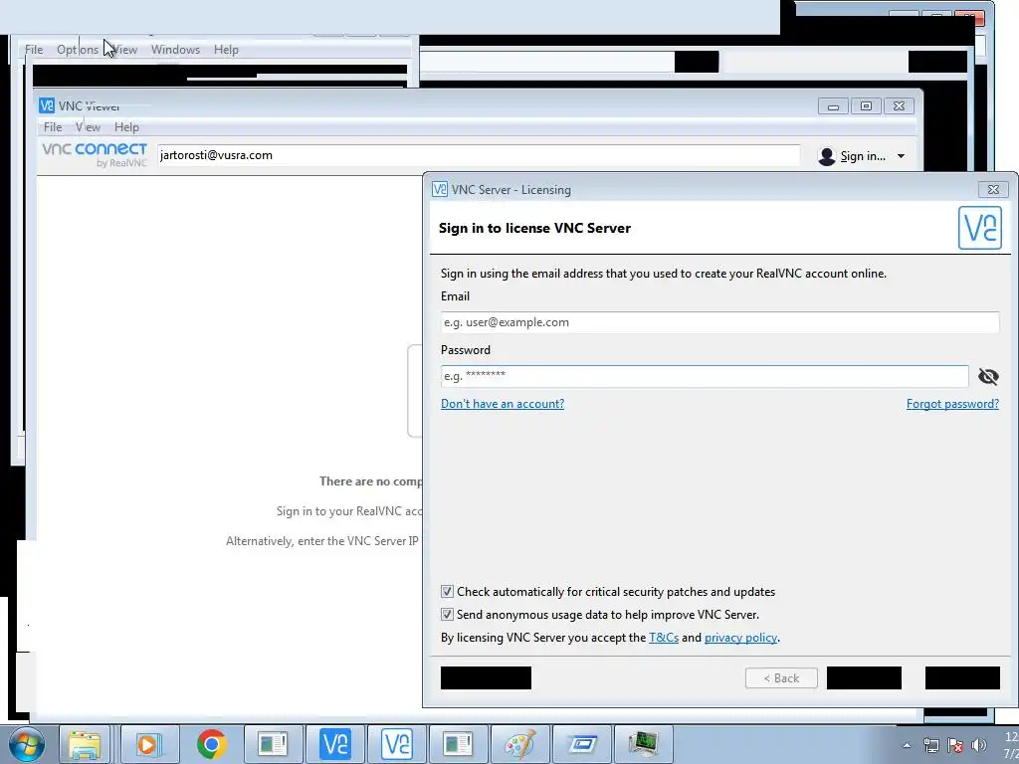Screen dimensions: 1019x764
Task: Click the volume speaker icon in tray
Action: [x=979, y=745]
